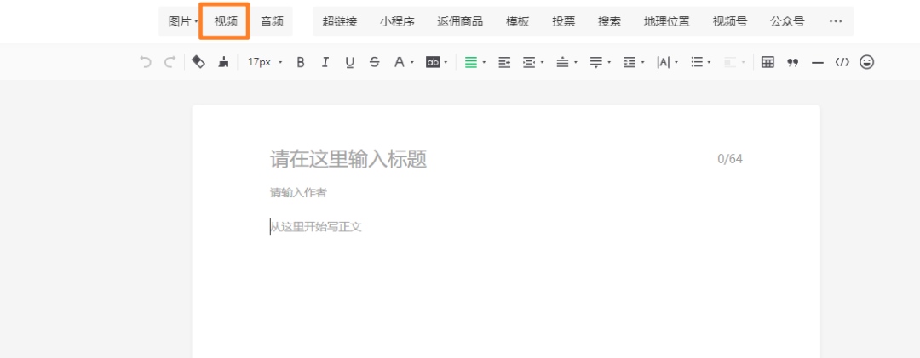Select the format painter brush icon
Viewport: 920px width, 358px height.
(x=223, y=62)
